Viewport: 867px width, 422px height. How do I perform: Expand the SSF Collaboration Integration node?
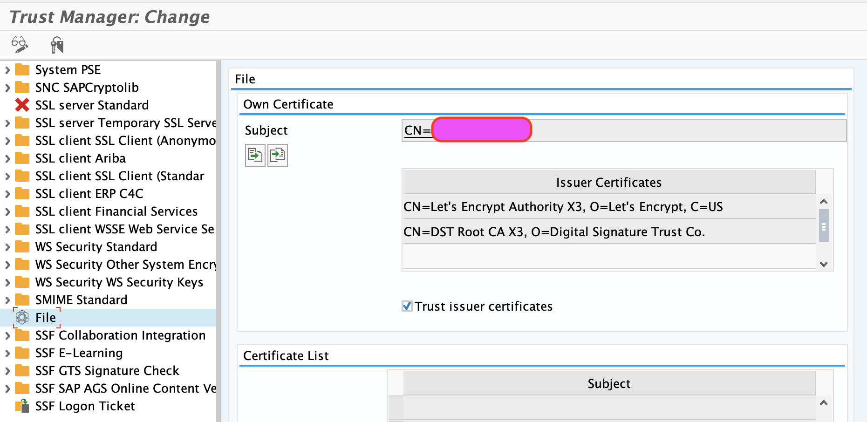(7, 335)
